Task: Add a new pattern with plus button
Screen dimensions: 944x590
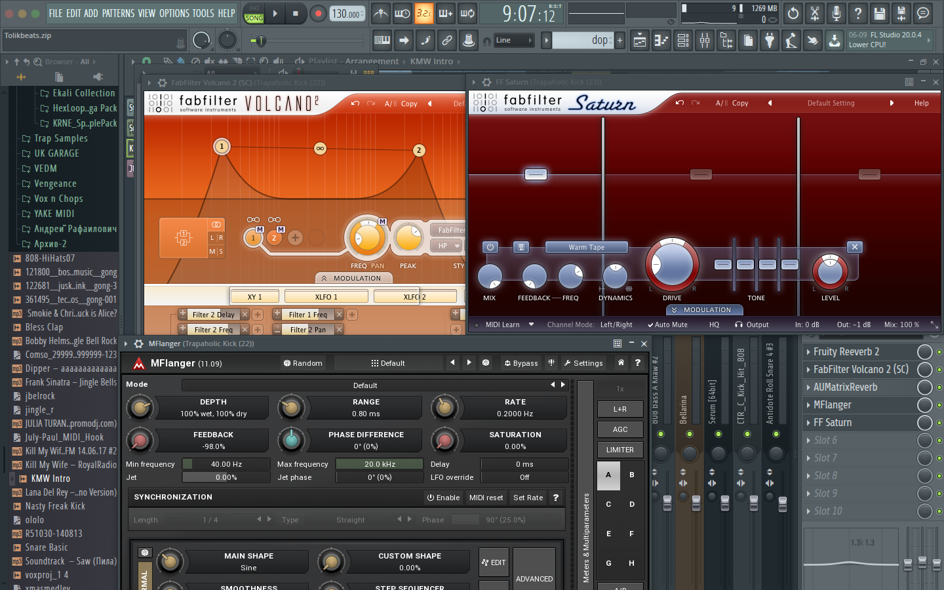Action: click(619, 41)
